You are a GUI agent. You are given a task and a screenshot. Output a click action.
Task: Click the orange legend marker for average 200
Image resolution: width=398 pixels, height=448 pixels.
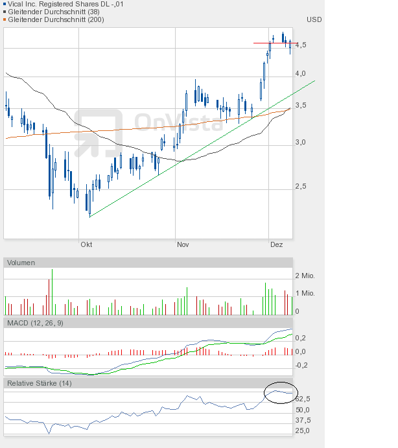[5, 19]
